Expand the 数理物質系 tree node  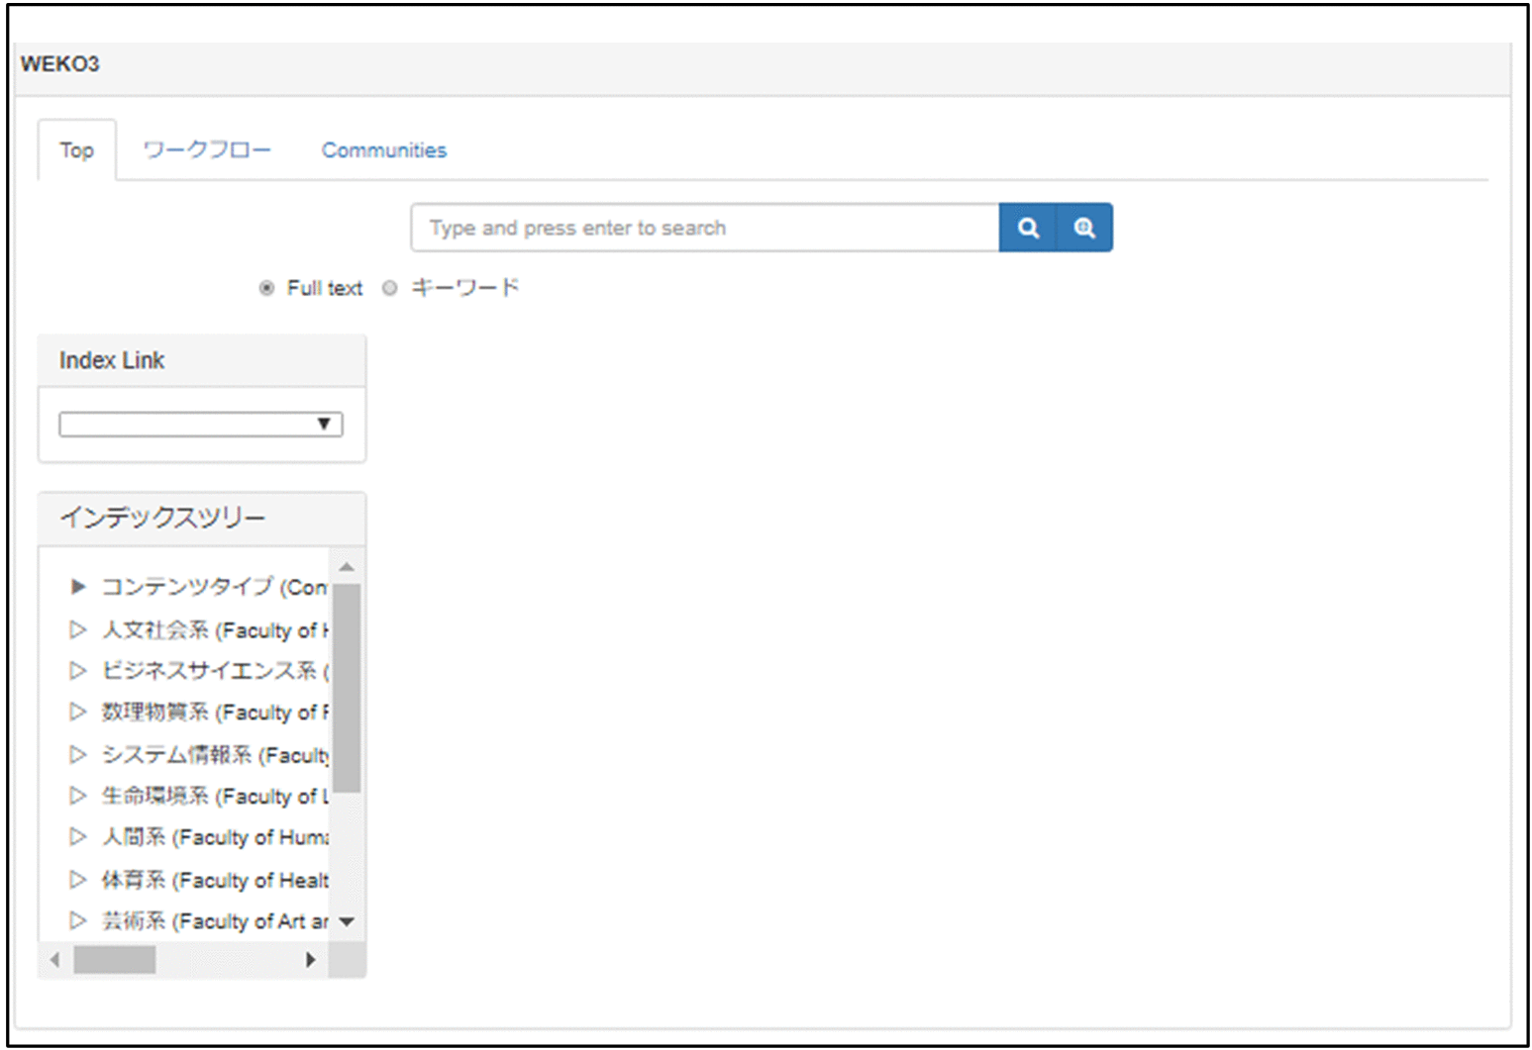click(78, 713)
